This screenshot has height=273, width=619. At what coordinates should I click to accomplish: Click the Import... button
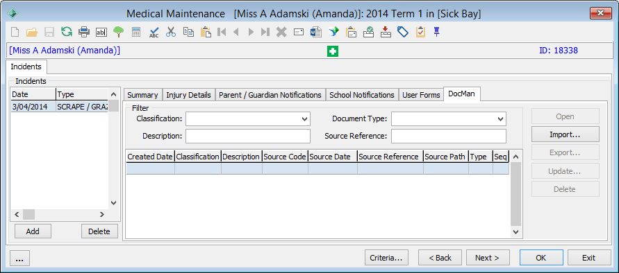[565, 134]
